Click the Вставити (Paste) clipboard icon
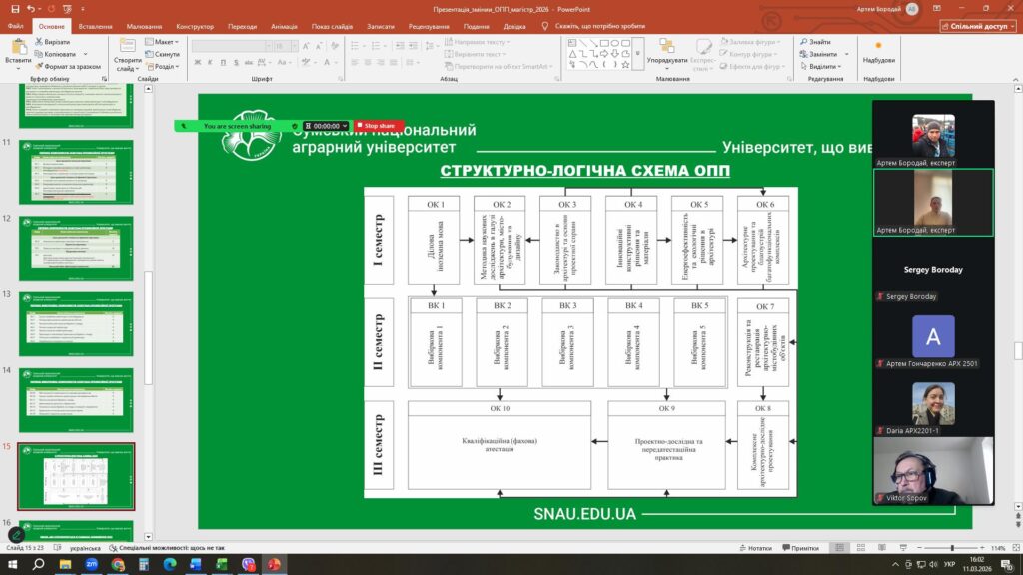The width and height of the screenshot is (1023, 575). click(17, 47)
